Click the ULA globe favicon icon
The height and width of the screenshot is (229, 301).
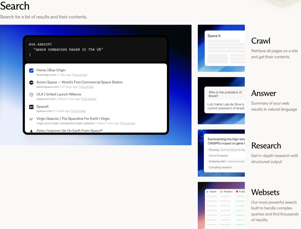pos(31,95)
